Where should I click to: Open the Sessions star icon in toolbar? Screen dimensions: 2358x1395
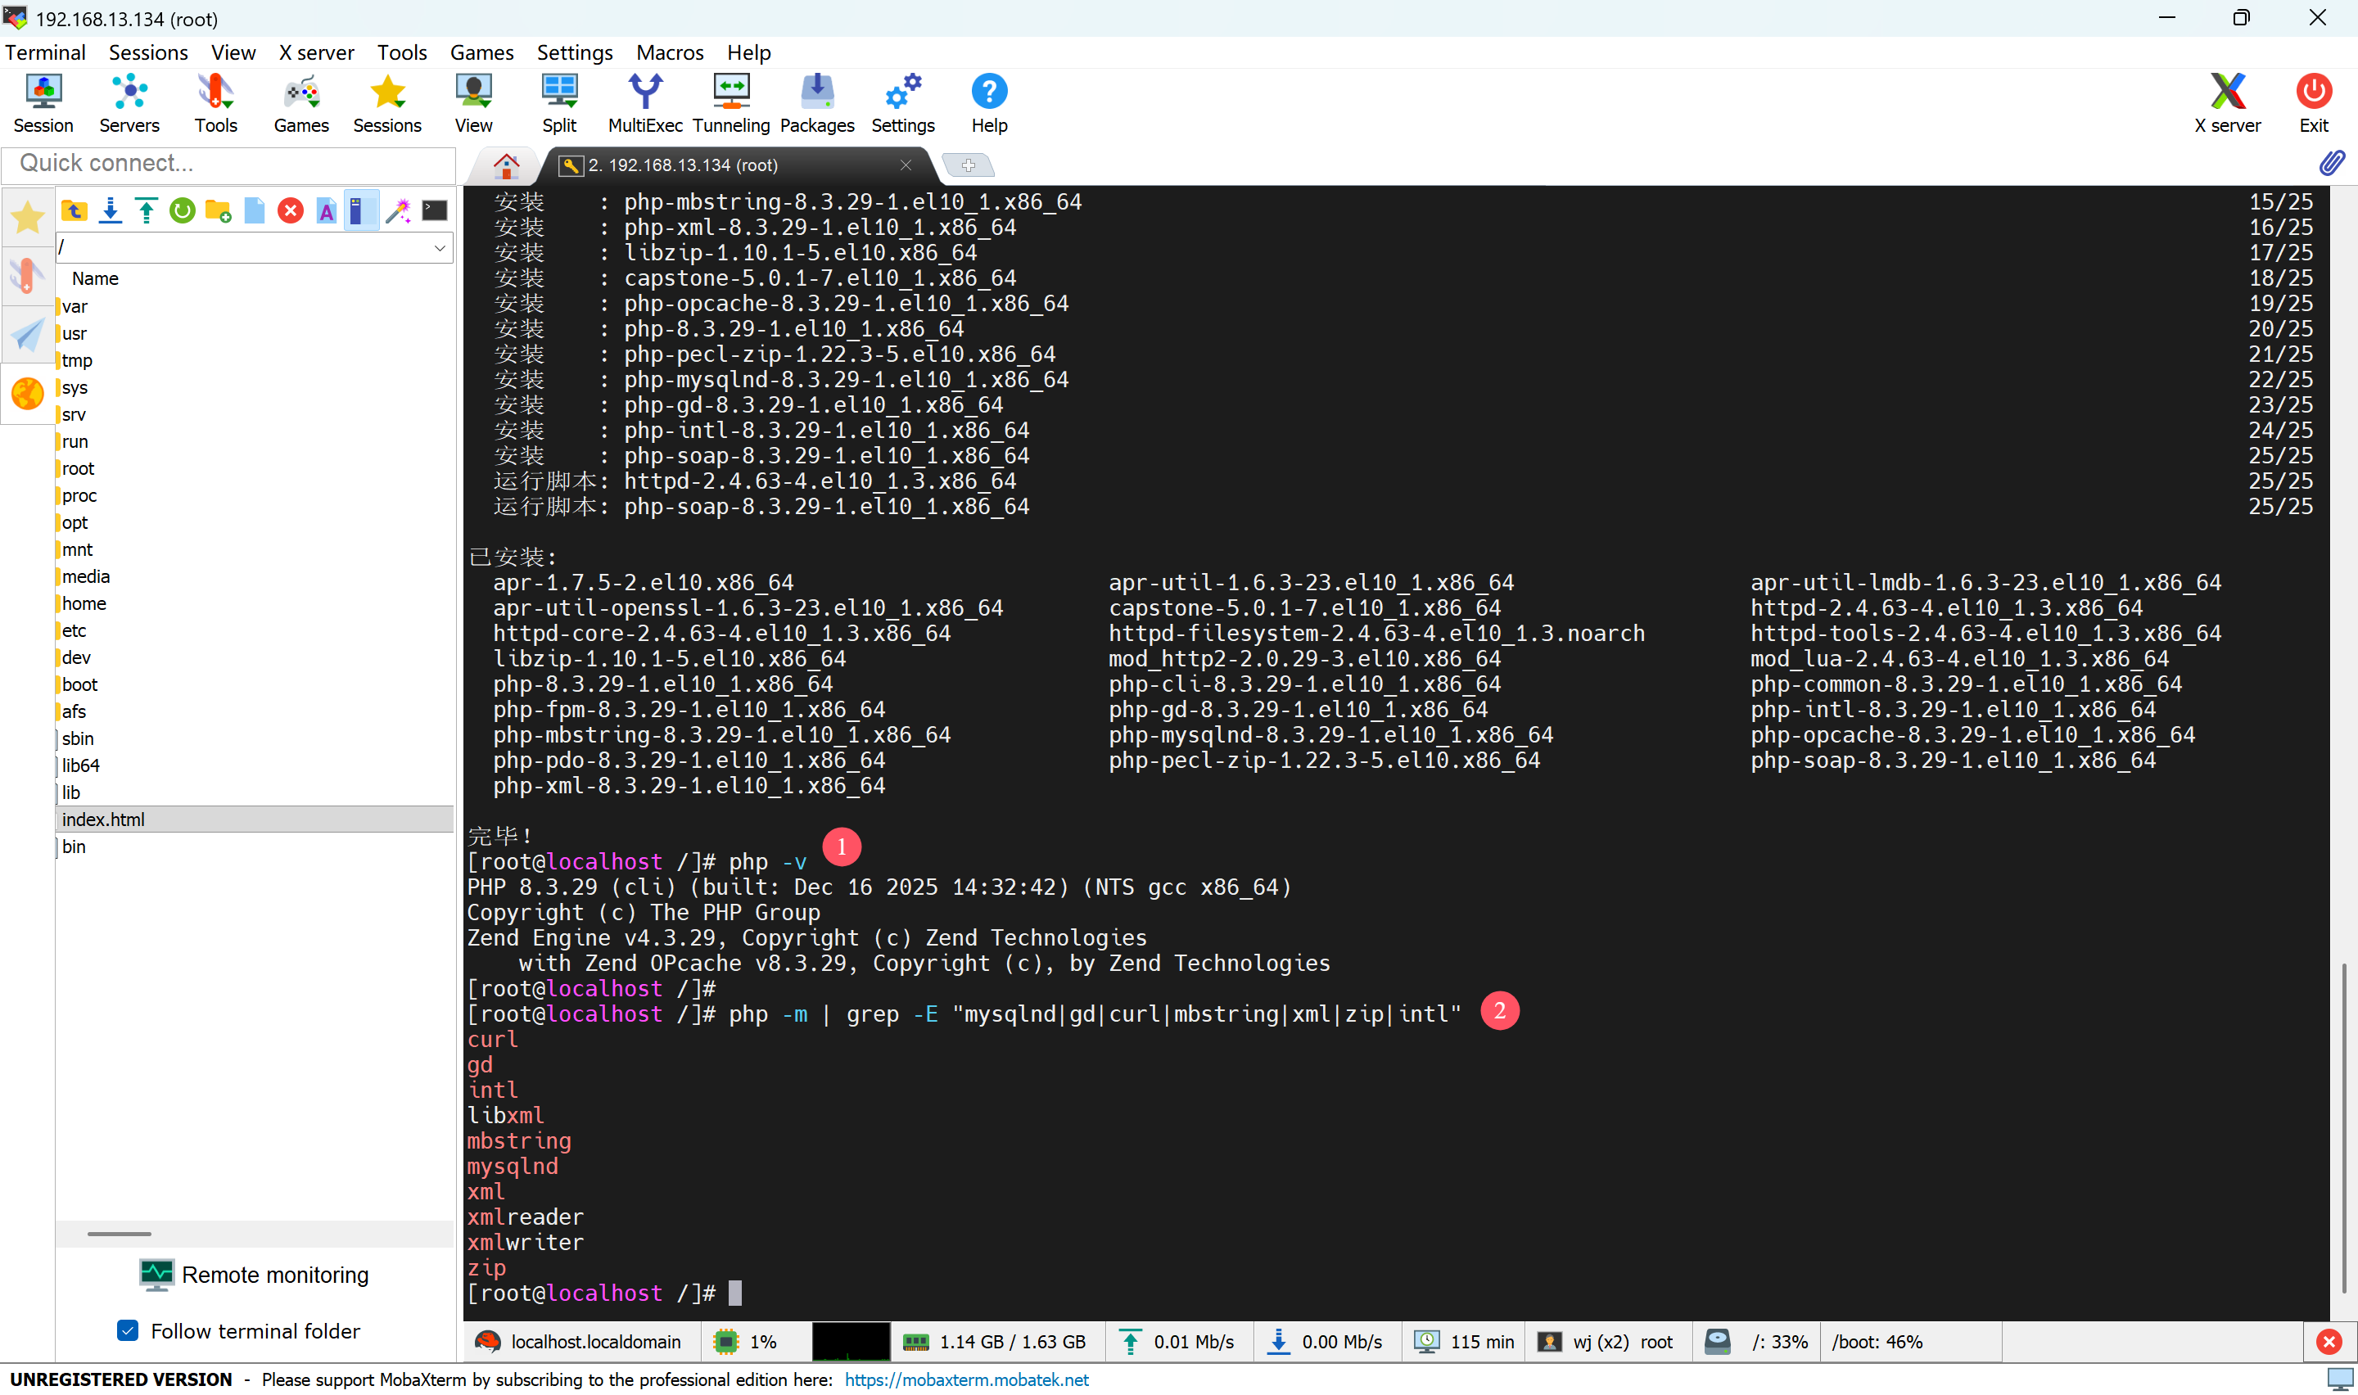point(387,103)
